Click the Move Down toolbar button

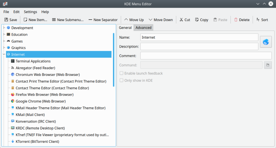tap(161, 20)
